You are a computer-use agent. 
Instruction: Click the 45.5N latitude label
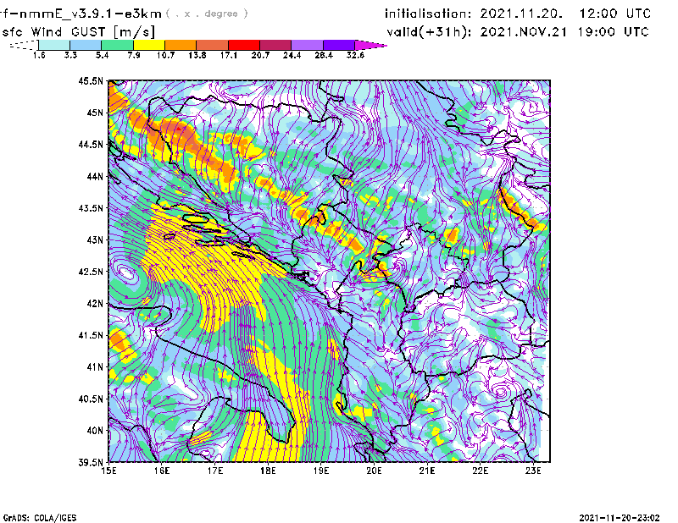click(91, 80)
